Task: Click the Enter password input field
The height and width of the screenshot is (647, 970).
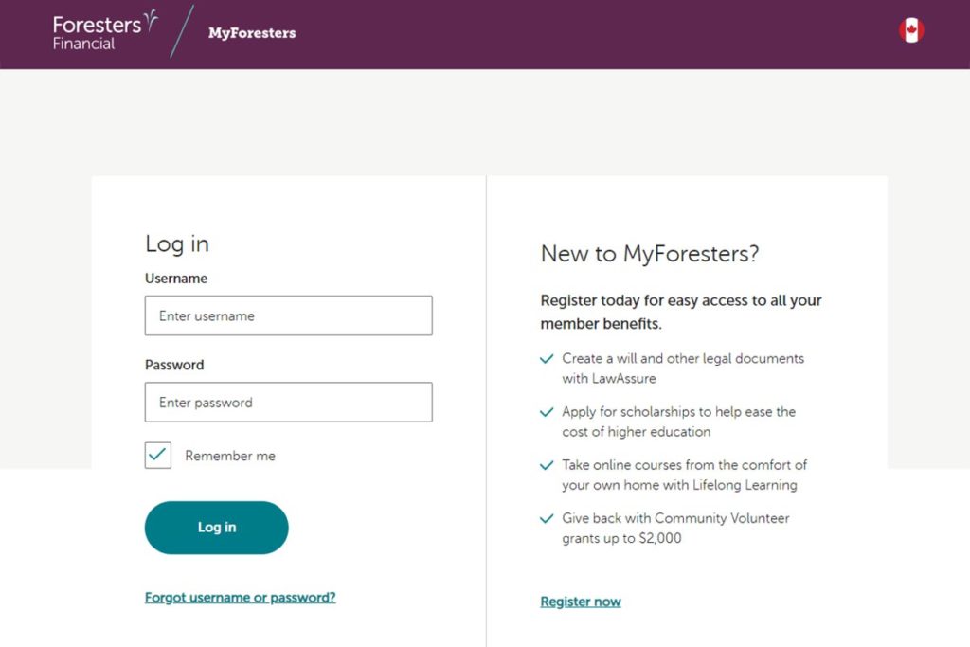Action: coord(288,402)
